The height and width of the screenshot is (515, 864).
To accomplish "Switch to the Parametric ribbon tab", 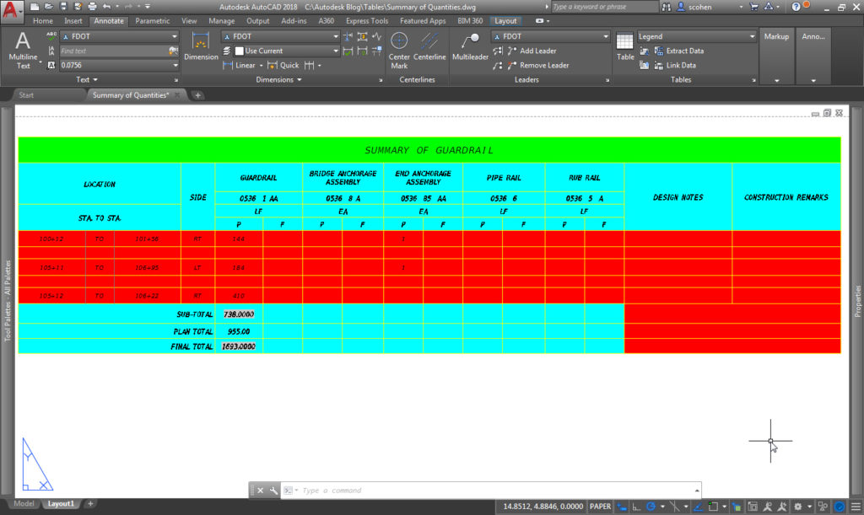I will [154, 21].
